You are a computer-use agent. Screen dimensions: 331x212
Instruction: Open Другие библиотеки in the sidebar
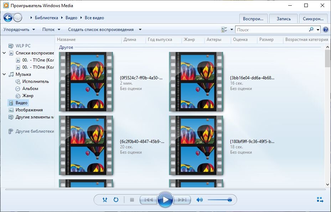pos(31,131)
